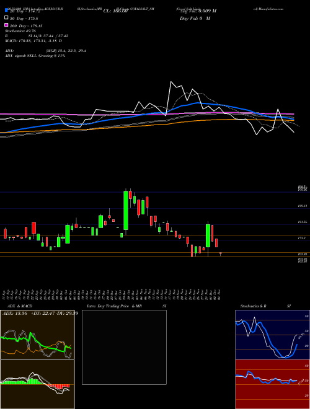Click the white 50 Day EMA legend swatch
The width and height of the screenshot is (310, 409).
pos(6,18)
